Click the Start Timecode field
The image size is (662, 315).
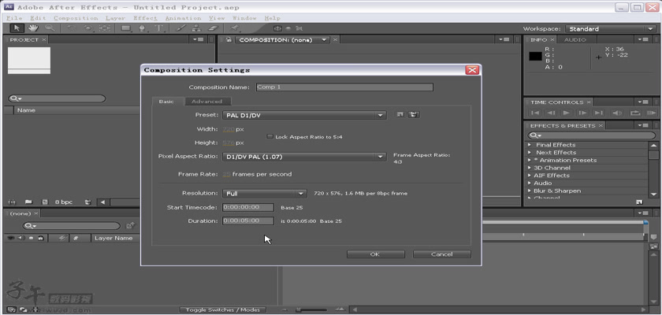click(248, 207)
